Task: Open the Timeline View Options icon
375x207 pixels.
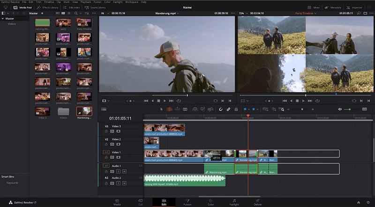Action: click(x=104, y=109)
